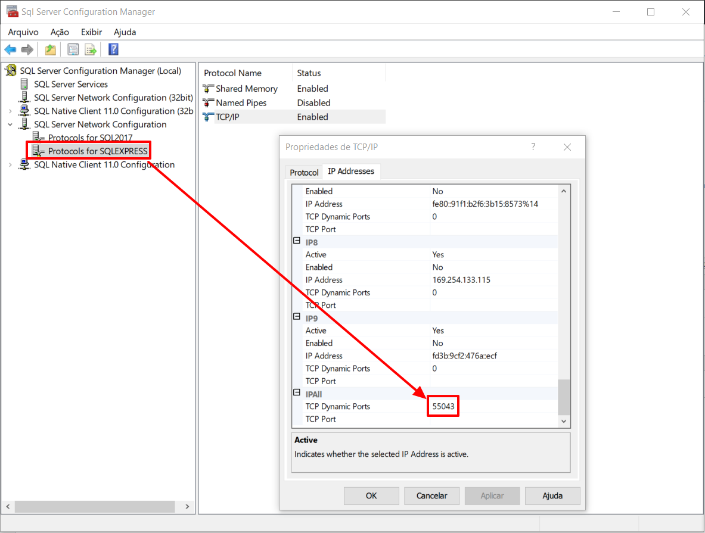Click the tree pane horizontal scrollbar thumb
This screenshot has height=533, width=705.
tap(95, 506)
